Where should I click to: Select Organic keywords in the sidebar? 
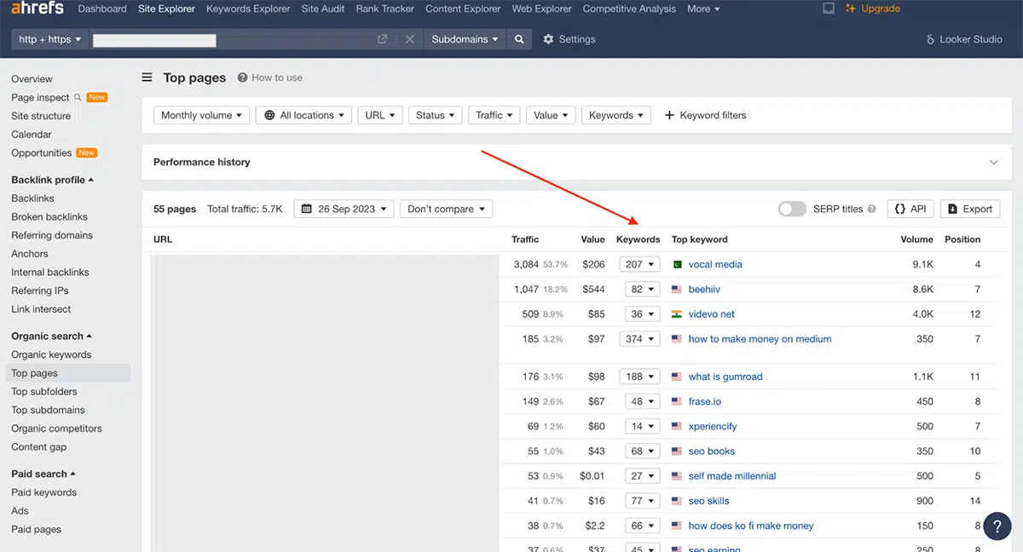pos(51,354)
